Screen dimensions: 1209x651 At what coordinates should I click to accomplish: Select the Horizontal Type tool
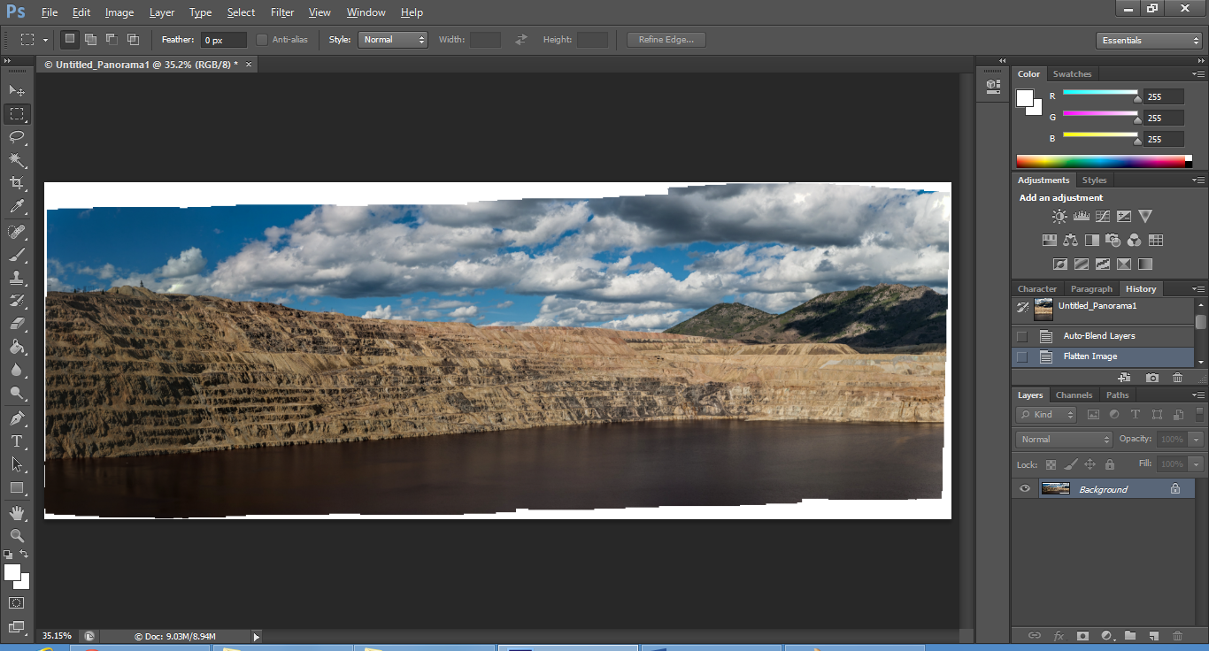(17, 440)
